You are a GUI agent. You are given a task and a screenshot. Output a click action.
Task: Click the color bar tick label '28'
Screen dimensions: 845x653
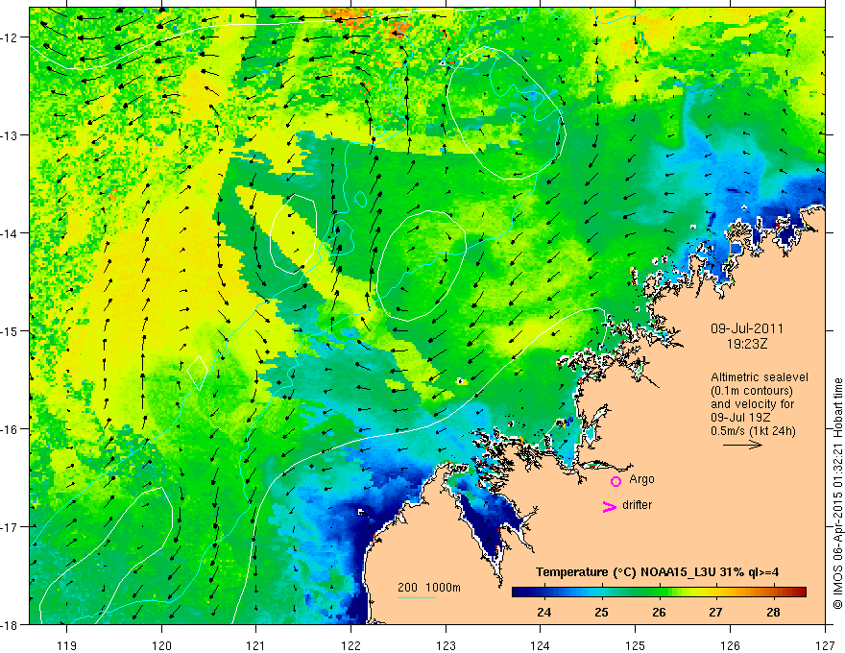pyautogui.click(x=773, y=612)
